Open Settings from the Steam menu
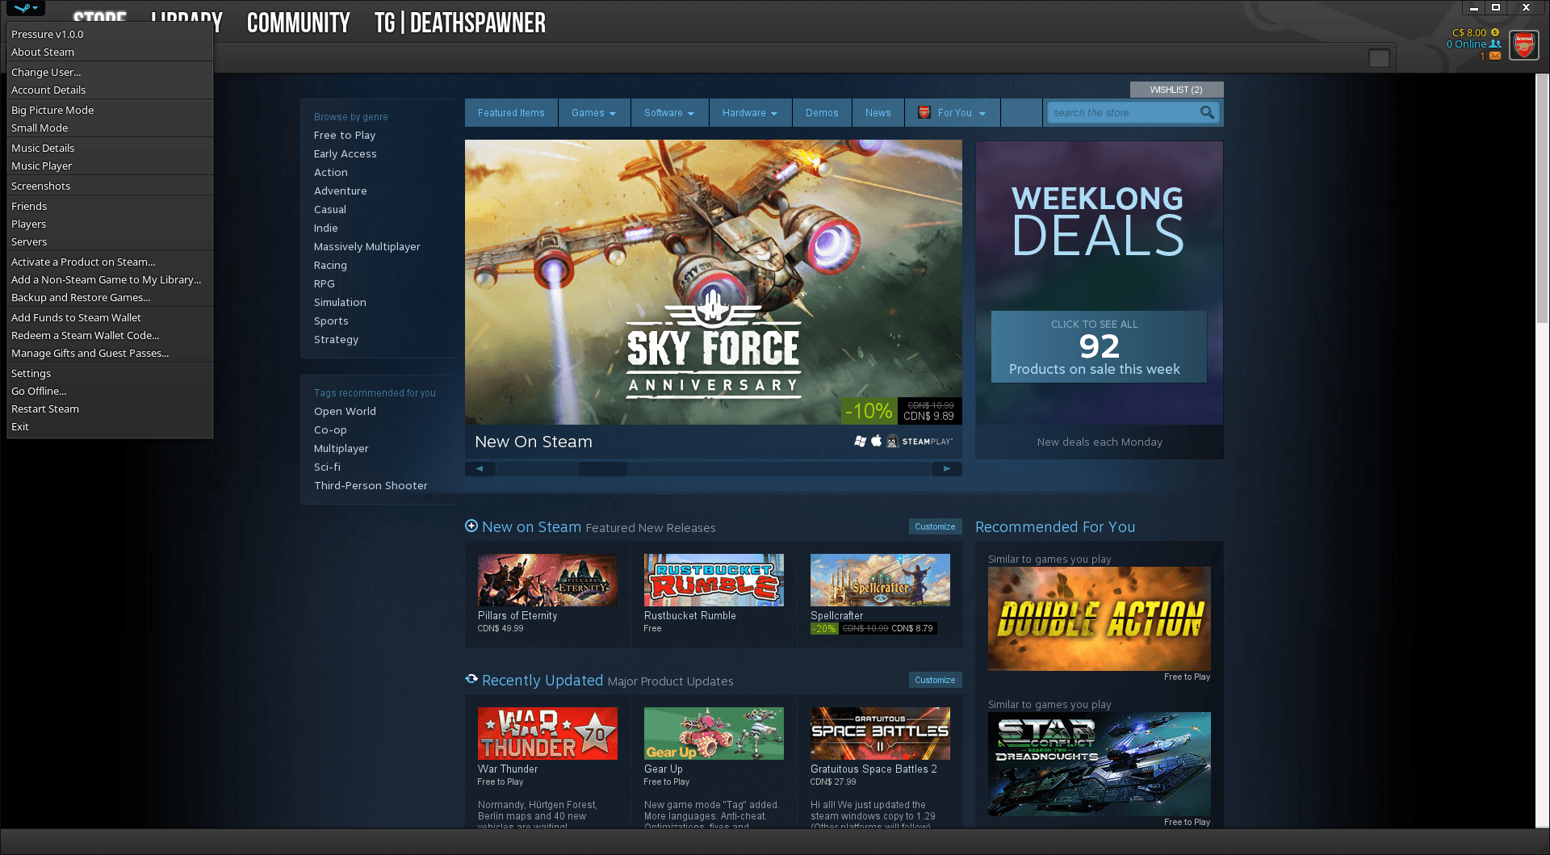Screen dimensions: 1550x855 pos(110,373)
